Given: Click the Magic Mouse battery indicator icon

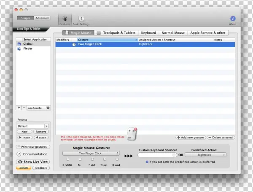Looking at the screenshot, I should (x=132, y=133).
